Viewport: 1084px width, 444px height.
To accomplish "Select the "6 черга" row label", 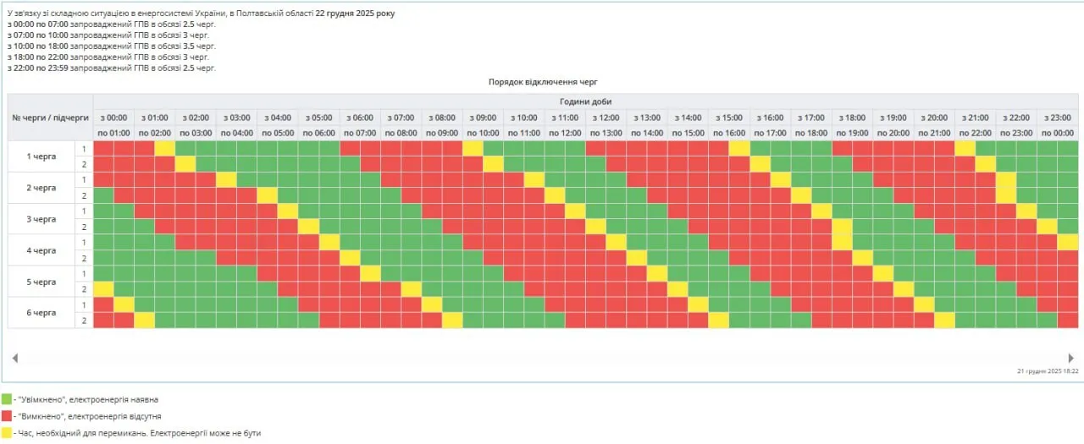I will (x=41, y=313).
